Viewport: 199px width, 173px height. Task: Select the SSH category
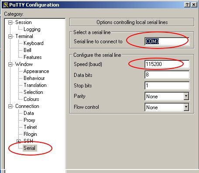click(x=28, y=141)
